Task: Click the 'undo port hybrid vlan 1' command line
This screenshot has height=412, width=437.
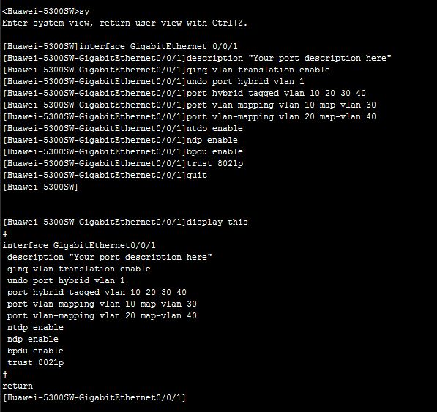Action: pos(245,81)
